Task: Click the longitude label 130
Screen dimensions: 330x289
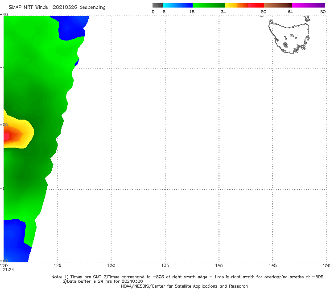Action: click(x=111, y=266)
